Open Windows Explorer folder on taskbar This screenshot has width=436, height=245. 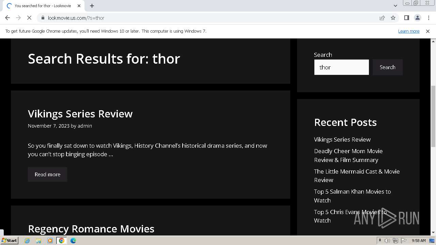pos(38,241)
